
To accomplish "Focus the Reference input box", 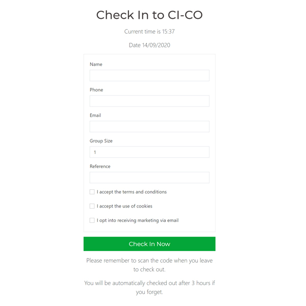I will pos(149,177).
